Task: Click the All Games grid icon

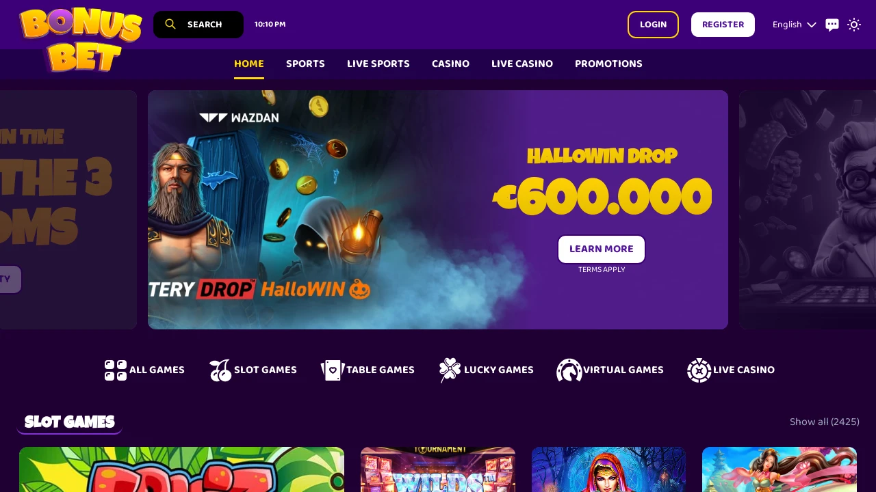Action: click(116, 370)
